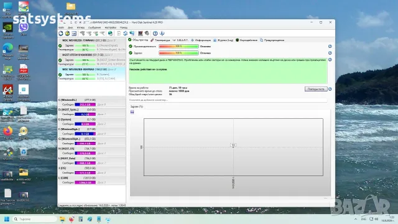
Task: Select partition E: [System]
Action: point(91,122)
